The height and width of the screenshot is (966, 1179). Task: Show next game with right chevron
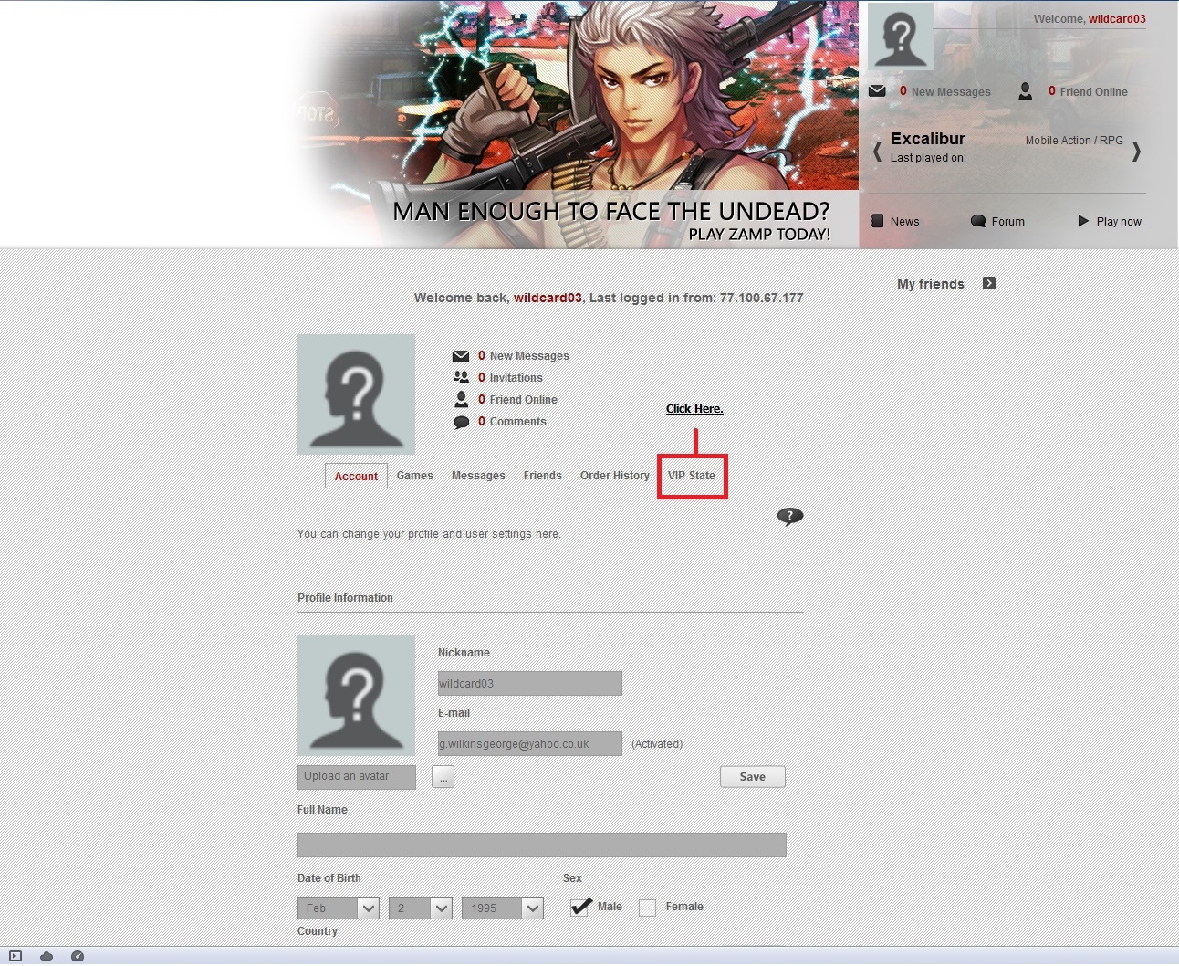1136,151
